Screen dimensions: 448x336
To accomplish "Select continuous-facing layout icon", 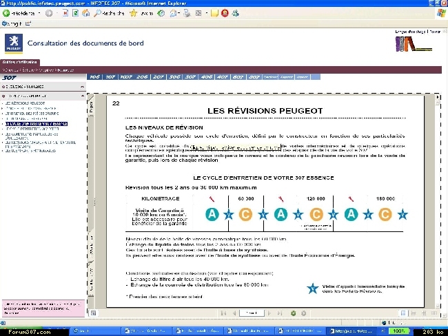I will [424, 313].
